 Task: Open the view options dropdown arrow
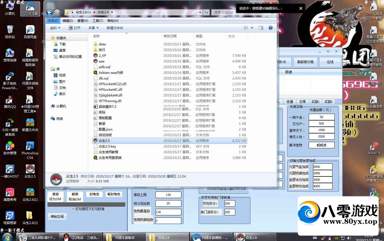click(x=252, y=28)
